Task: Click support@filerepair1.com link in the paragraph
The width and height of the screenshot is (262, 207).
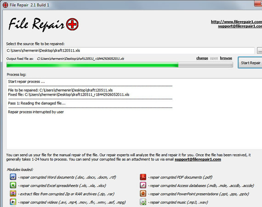Action: coord(198,159)
